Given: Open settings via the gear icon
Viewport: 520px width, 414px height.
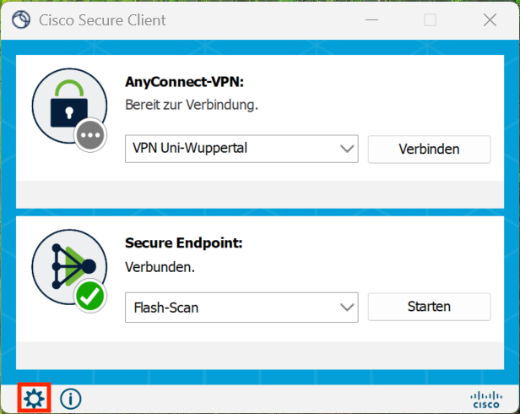Looking at the screenshot, I should point(34,398).
